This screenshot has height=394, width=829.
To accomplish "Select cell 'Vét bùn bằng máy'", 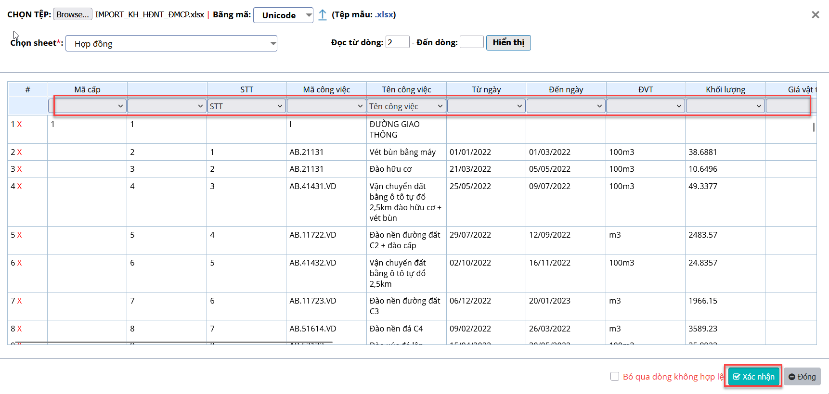I will pyautogui.click(x=406, y=152).
